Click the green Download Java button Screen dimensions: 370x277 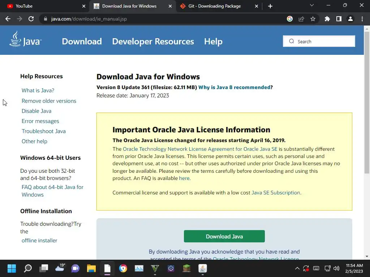coord(224,236)
